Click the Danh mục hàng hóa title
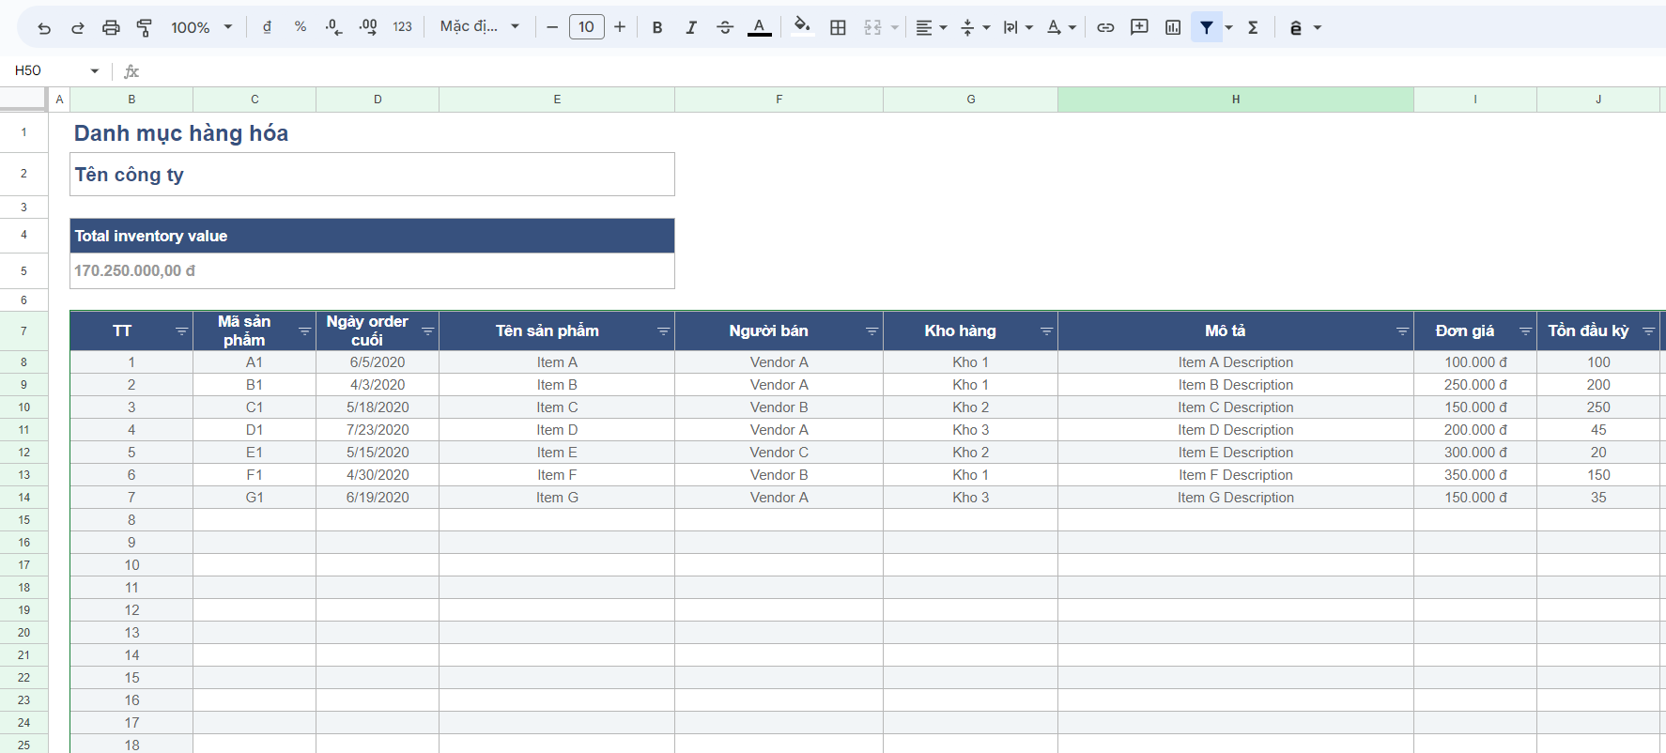 (181, 133)
